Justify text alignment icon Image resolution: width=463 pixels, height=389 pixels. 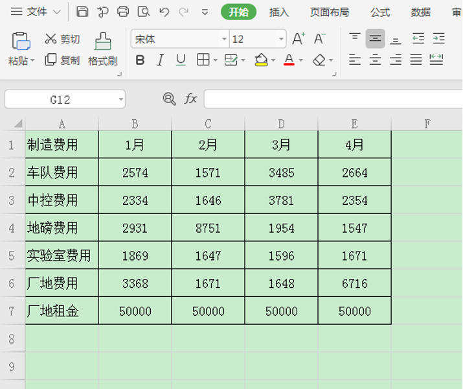click(416, 60)
